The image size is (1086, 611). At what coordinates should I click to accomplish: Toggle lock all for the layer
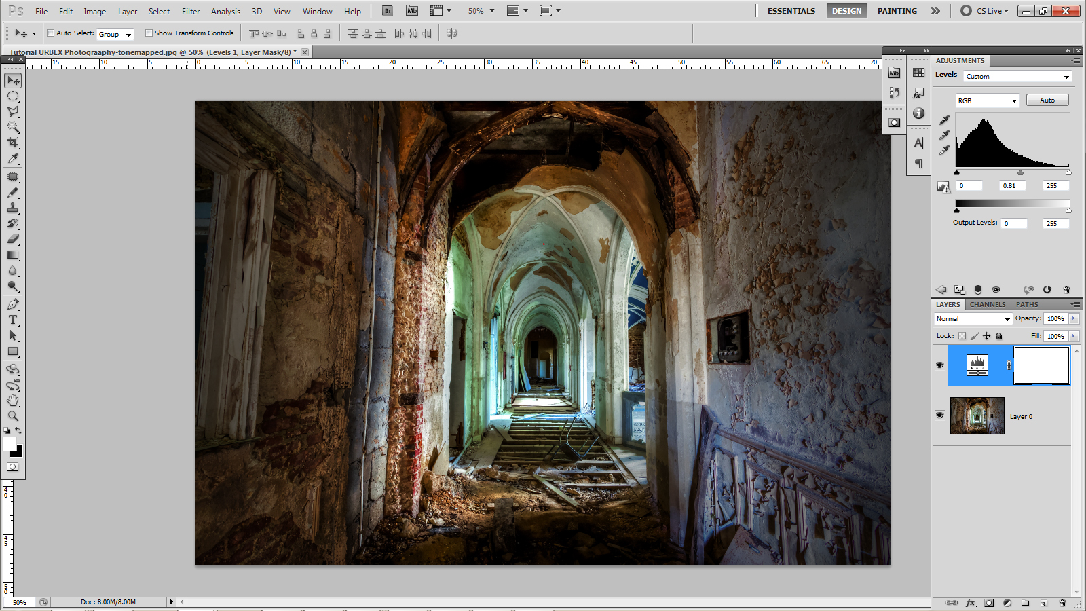[998, 336]
